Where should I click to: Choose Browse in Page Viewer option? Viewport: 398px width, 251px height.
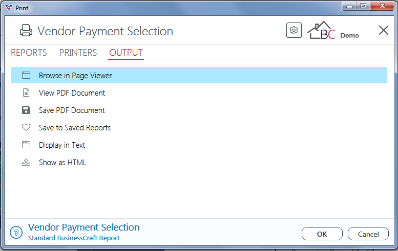(x=199, y=75)
